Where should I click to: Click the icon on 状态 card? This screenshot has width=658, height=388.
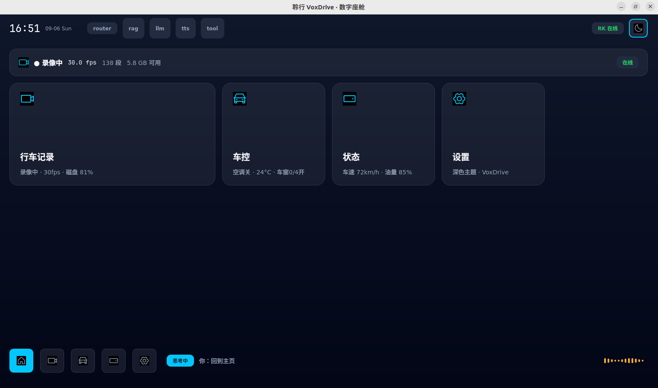click(x=350, y=99)
